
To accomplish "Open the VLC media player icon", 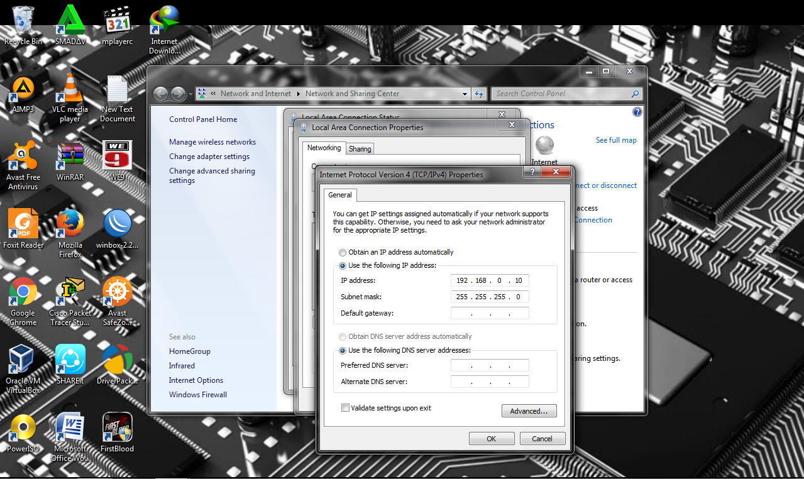I will pos(70,98).
